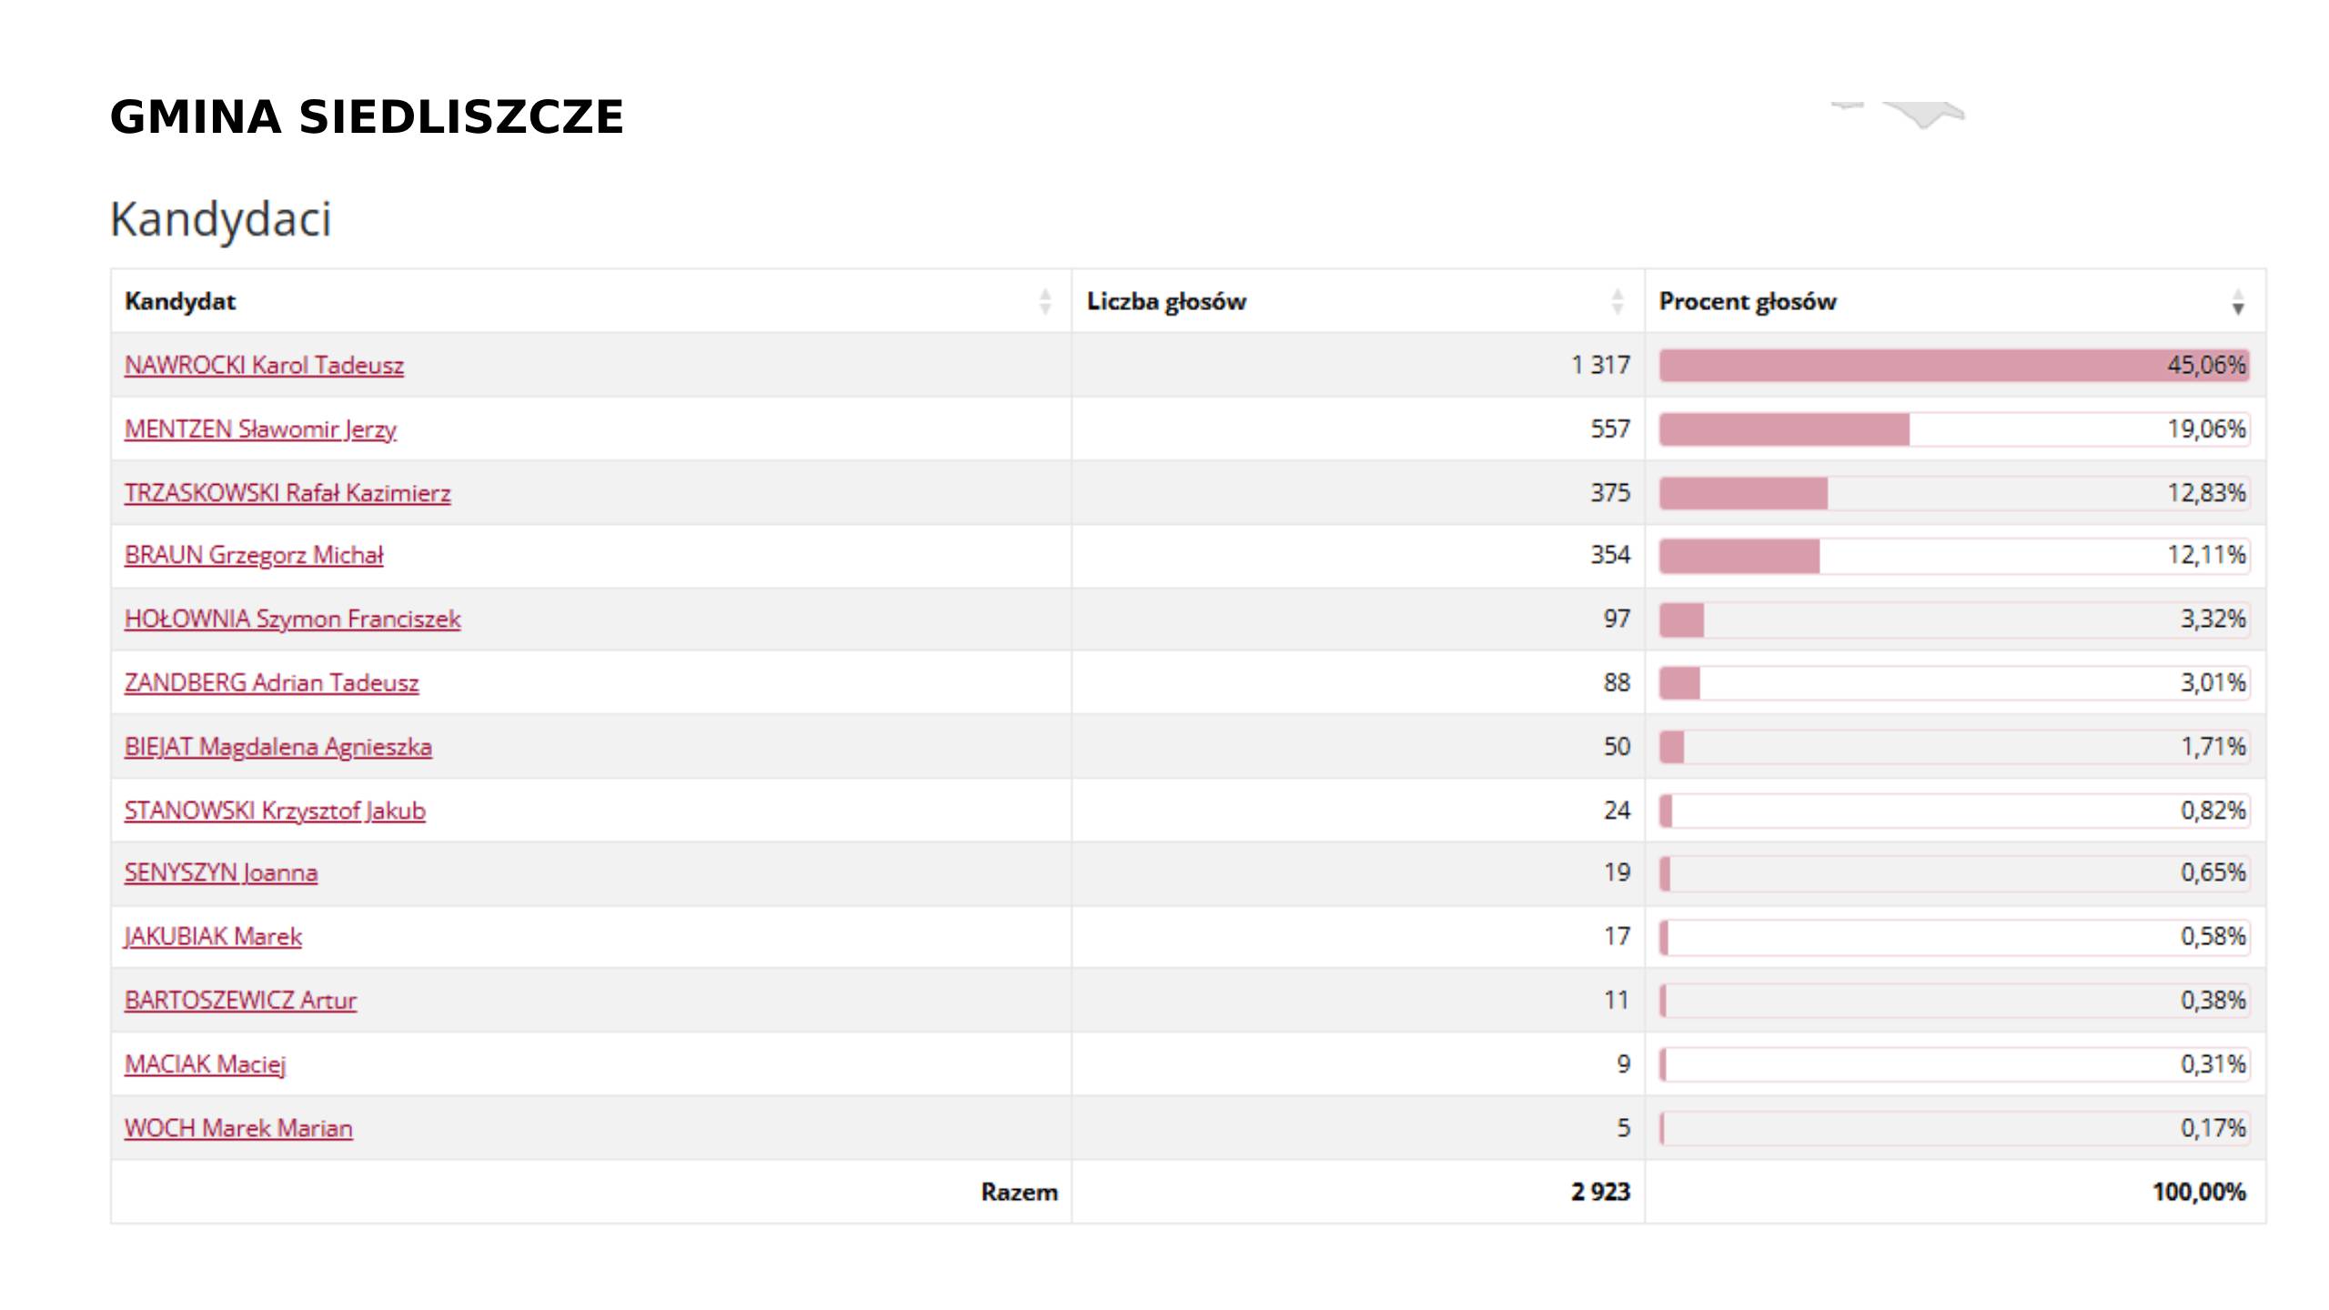The height and width of the screenshot is (1310, 2329).
Task: Click STANOWSKI Krzysztof Jakub link
Action: tap(275, 811)
